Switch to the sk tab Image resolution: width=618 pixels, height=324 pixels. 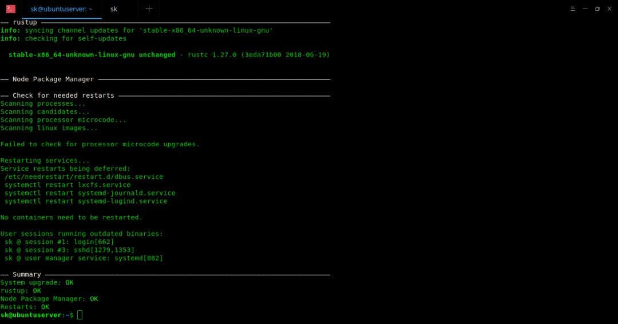point(114,9)
